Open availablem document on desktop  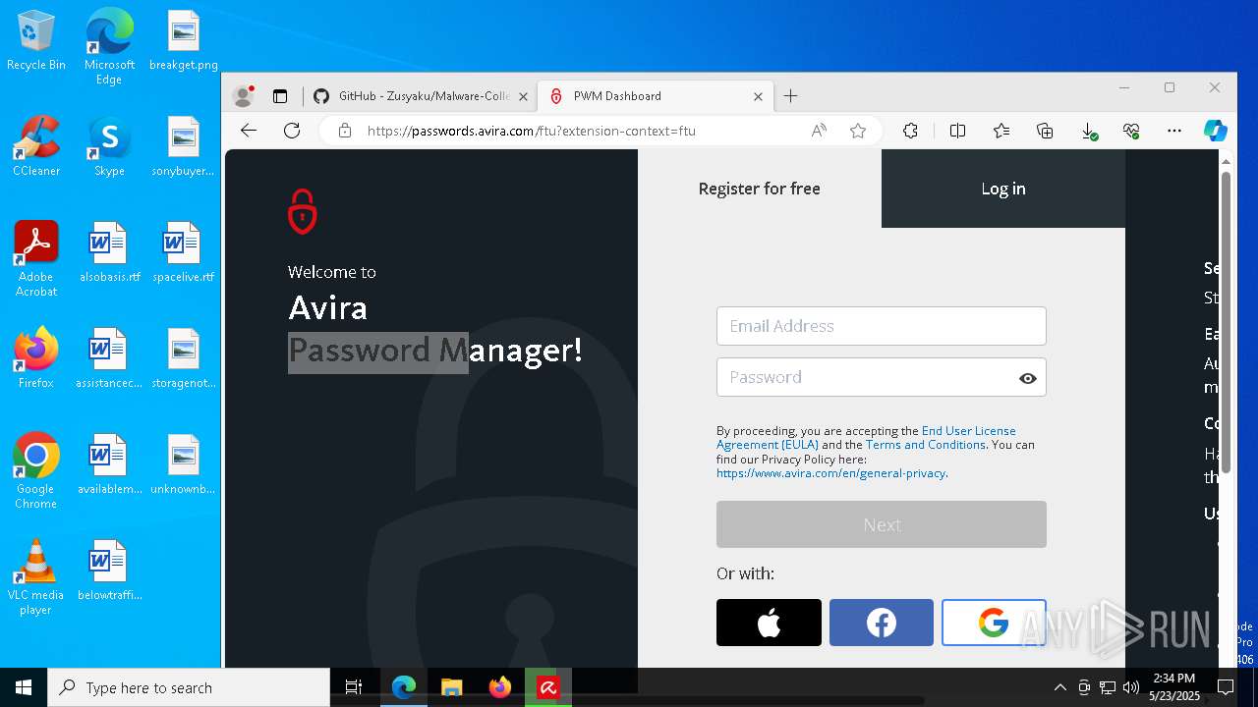pos(109,464)
